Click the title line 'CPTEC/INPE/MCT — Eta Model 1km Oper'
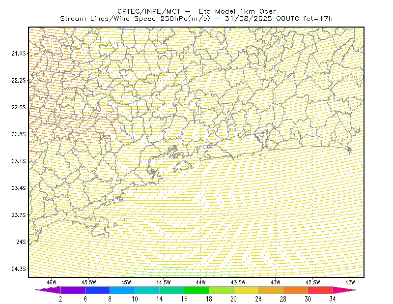Viewport: 393px width, 304px height. [x=196, y=11]
